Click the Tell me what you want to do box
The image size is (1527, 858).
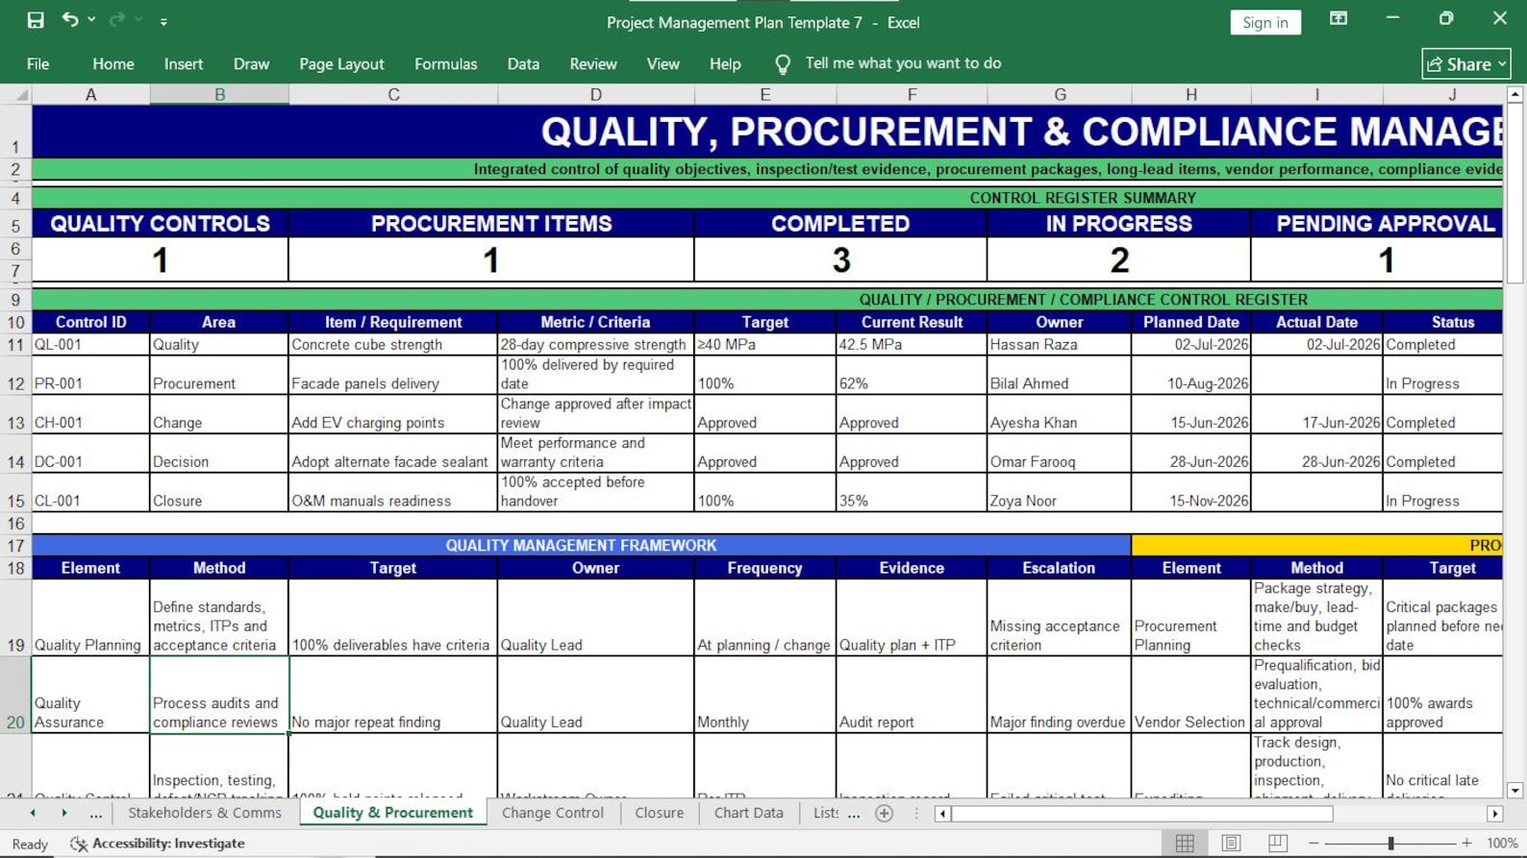click(903, 63)
